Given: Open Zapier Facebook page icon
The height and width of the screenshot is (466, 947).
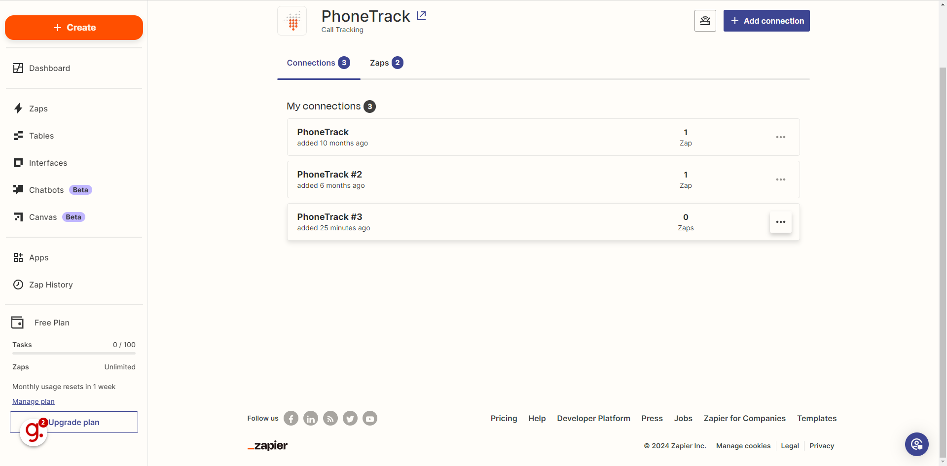Looking at the screenshot, I should (291, 419).
